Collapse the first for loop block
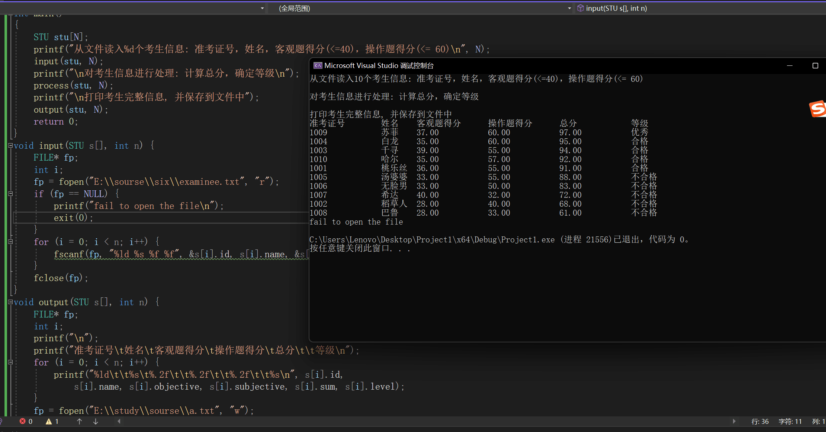Screen dimensions: 826x432 (10, 242)
